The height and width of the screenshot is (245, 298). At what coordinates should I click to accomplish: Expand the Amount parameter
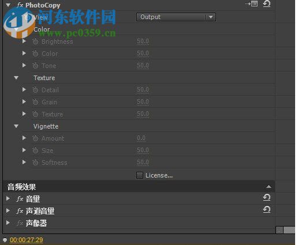(24, 138)
